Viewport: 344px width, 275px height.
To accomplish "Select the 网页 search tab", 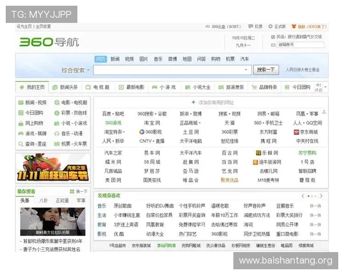I will pos(101,59).
